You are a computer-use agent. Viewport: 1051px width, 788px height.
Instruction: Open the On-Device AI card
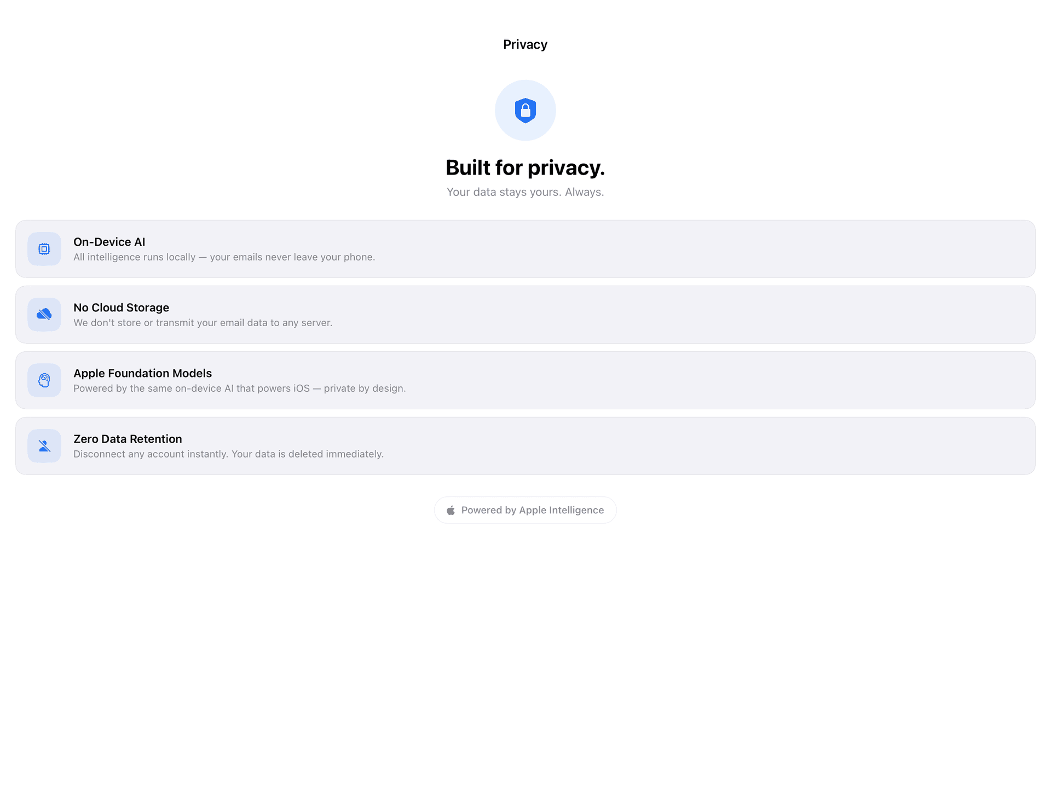coord(525,248)
